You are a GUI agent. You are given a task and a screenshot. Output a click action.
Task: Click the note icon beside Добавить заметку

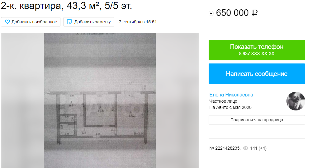pos(69,22)
